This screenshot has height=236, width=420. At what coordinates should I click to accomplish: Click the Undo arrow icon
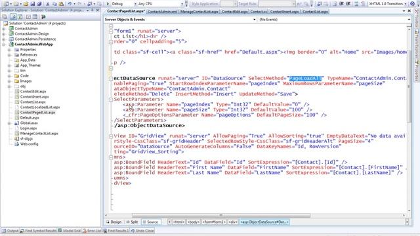[70, 4]
